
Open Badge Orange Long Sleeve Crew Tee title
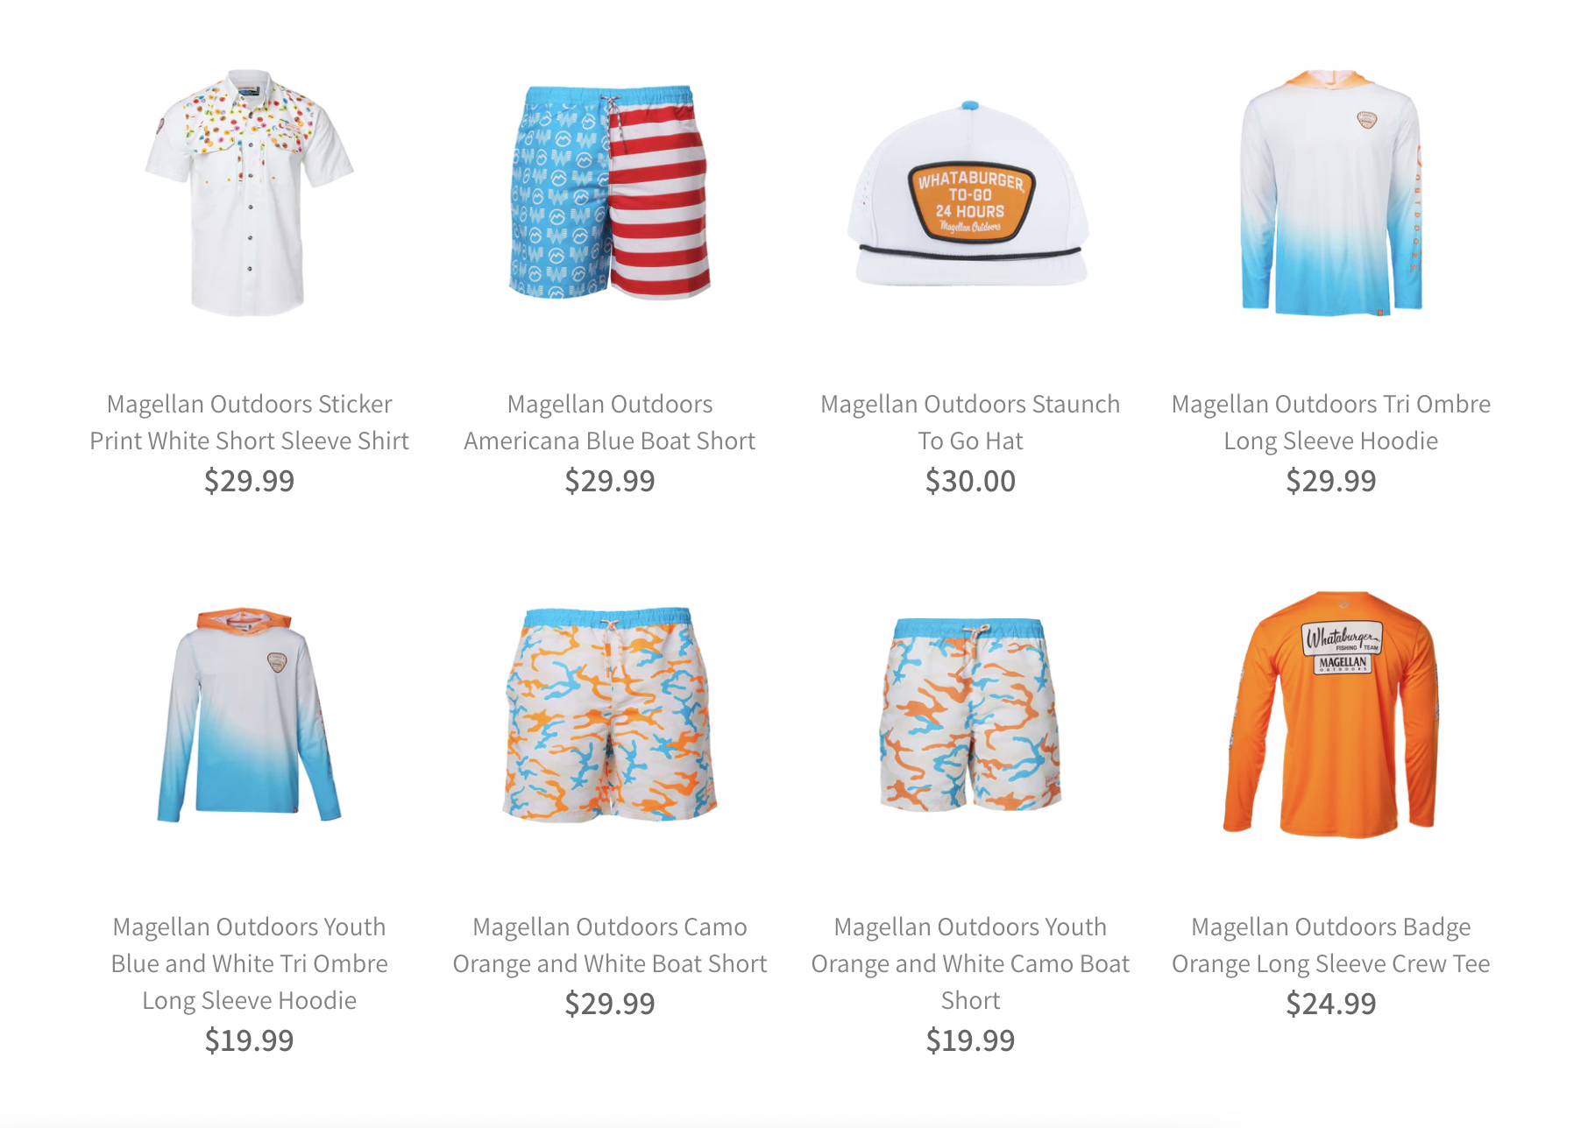(1330, 945)
